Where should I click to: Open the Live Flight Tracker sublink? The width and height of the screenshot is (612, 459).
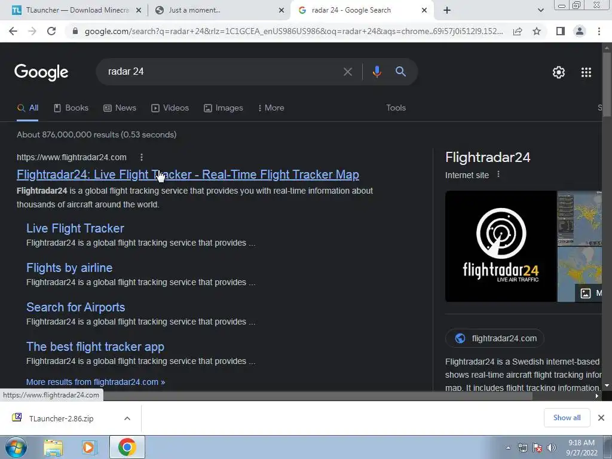pos(75,228)
